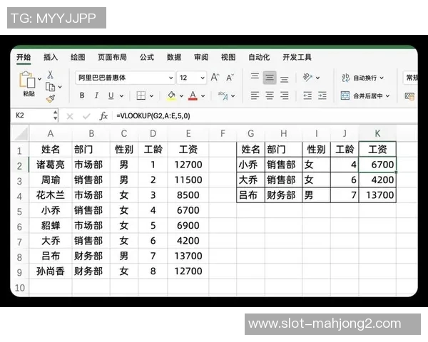Switch to the 页面布局 (Page Layout) tab
This screenshot has width=428, height=342.
[x=112, y=57]
